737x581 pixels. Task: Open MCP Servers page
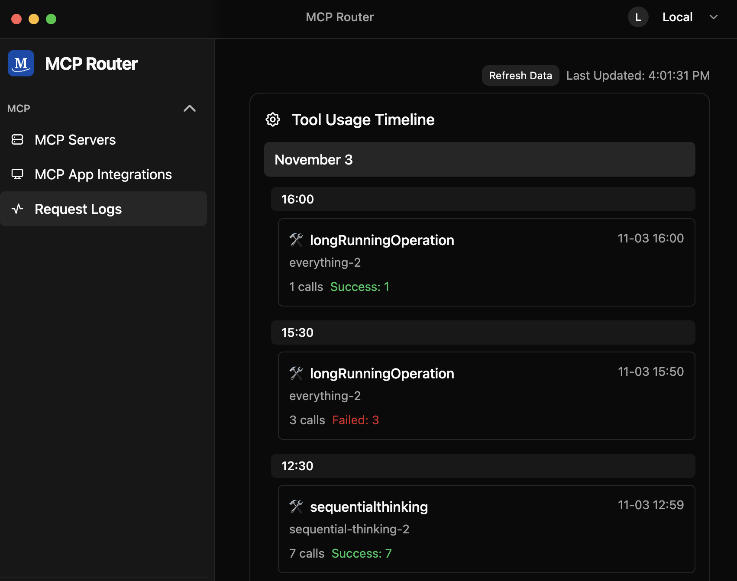pyautogui.click(x=75, y=140)
